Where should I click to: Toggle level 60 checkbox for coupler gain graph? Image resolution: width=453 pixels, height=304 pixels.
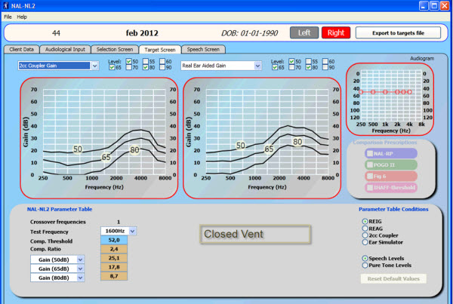[x=162, y=61]
